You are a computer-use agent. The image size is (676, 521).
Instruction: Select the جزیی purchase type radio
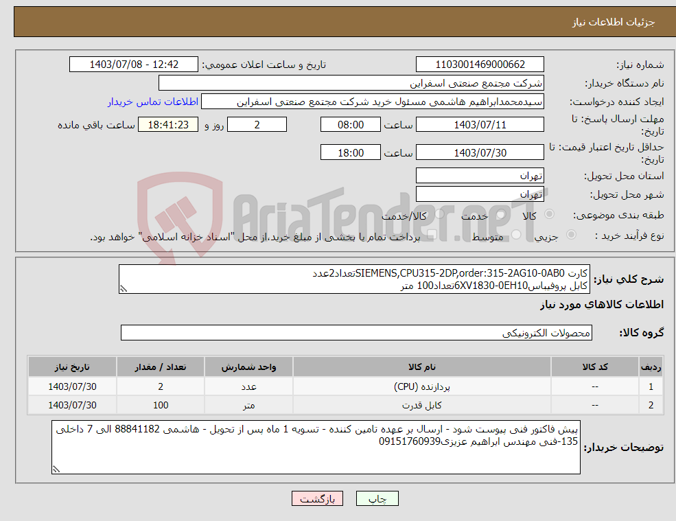pos(571,235)
